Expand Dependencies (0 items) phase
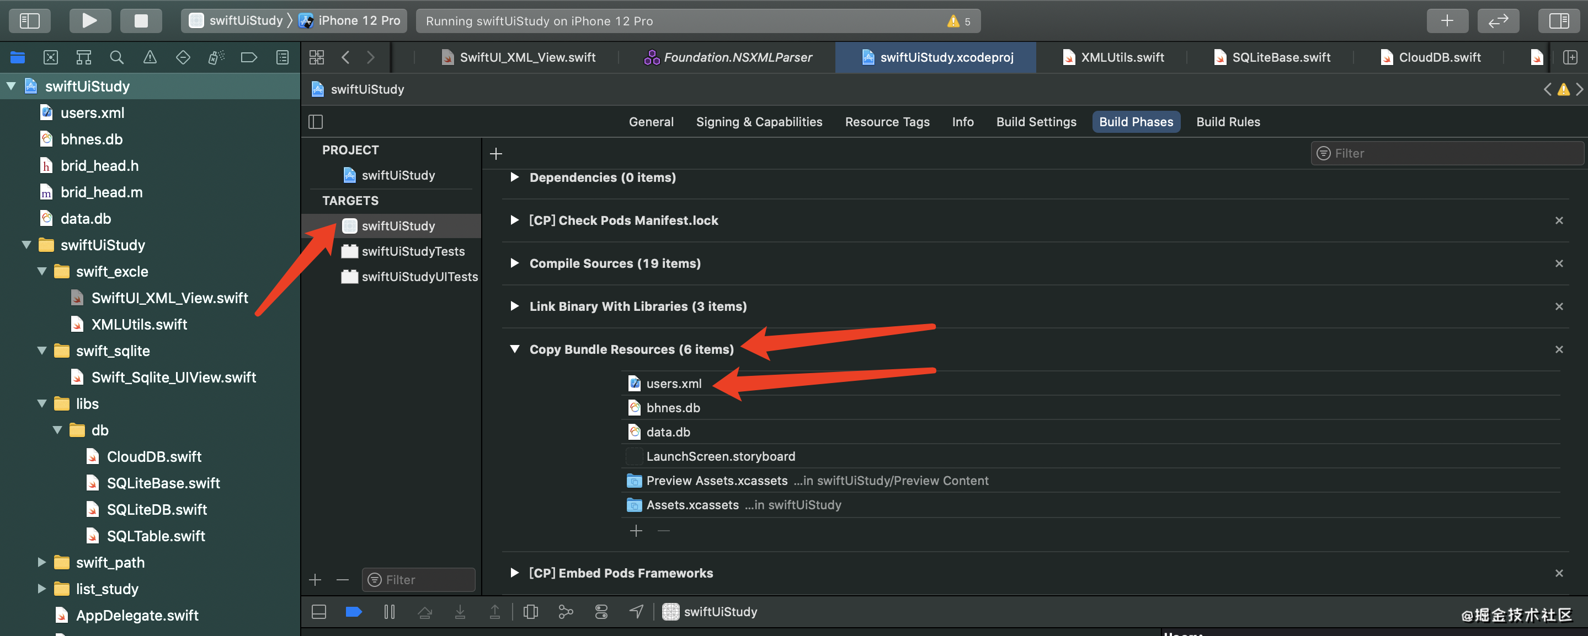This screenshot has height=636, width=1588. pyautogui.click(x=515, y=177)
